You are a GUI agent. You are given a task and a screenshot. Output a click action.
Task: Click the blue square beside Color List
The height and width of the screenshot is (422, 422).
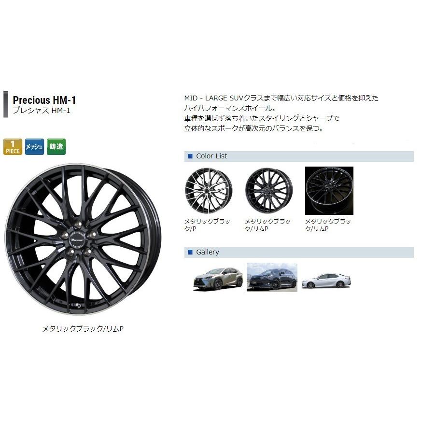tap(190, 156)
